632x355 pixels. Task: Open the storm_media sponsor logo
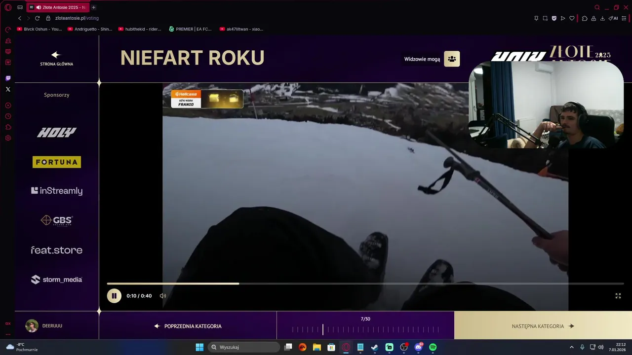pos(57,280)
